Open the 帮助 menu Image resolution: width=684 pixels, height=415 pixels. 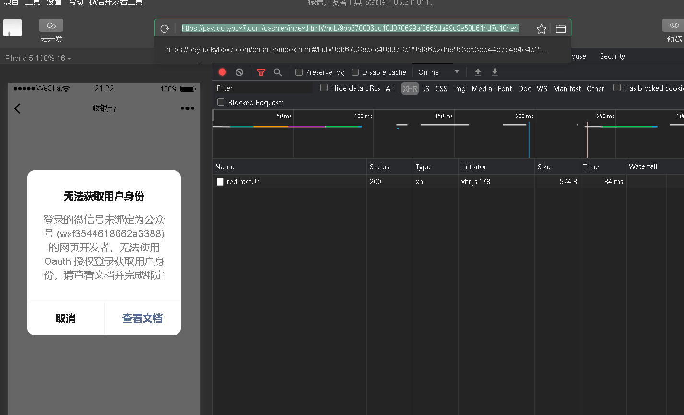point(75,3)
